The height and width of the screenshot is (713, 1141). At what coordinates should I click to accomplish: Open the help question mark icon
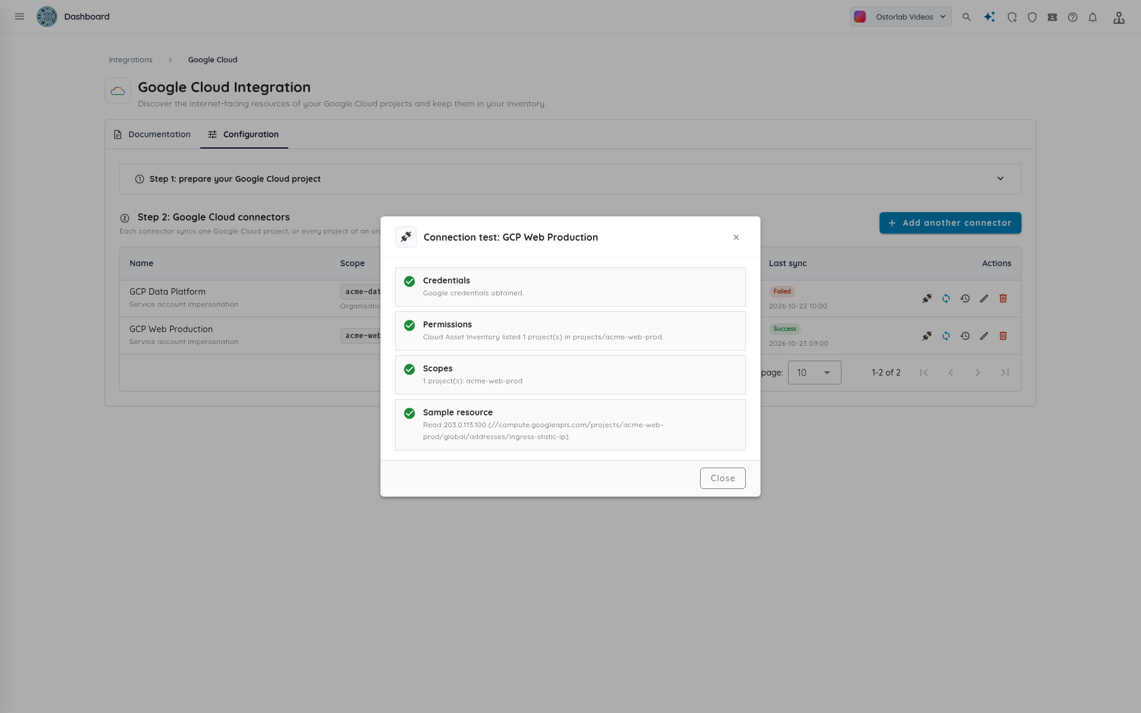point(1073,17)
